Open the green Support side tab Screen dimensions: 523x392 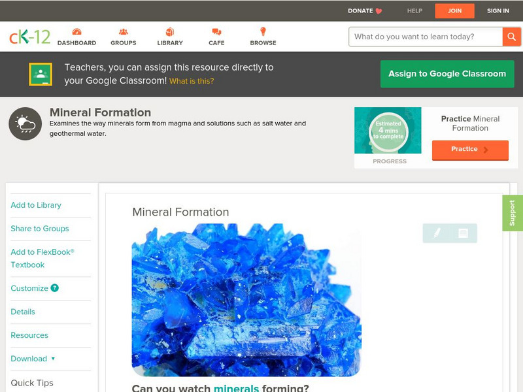click(x=513, y=213)
